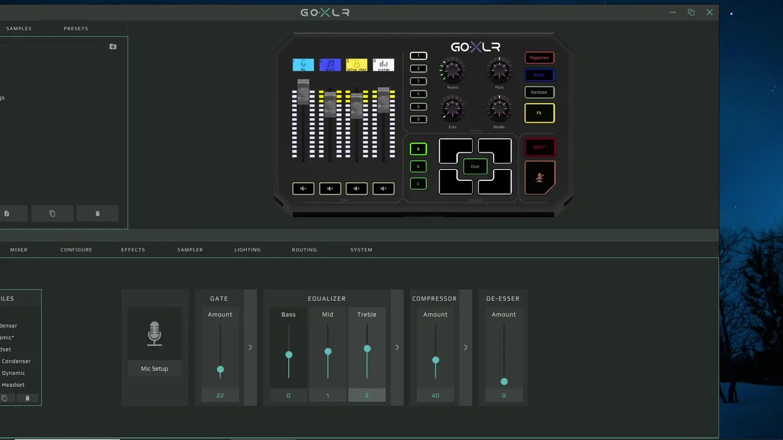Click the De-Esser Amount slider handle
This screenshot has height=440, width=783.
(x=504, y=381)
